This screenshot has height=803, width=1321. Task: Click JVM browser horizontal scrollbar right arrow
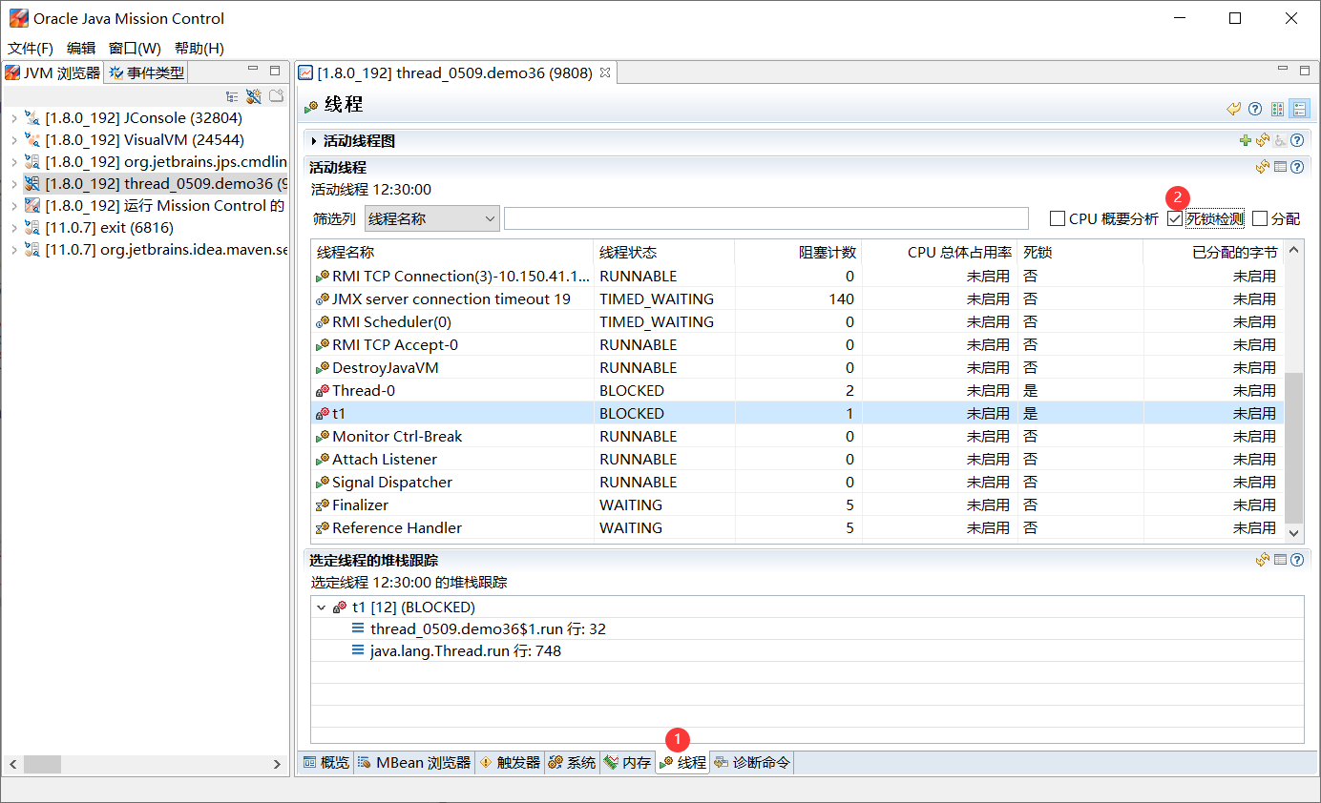coord(277,764)
